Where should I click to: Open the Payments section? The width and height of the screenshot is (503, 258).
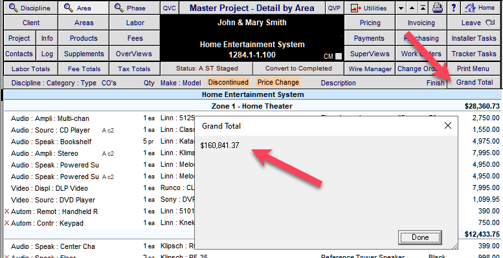coord(369,38)
